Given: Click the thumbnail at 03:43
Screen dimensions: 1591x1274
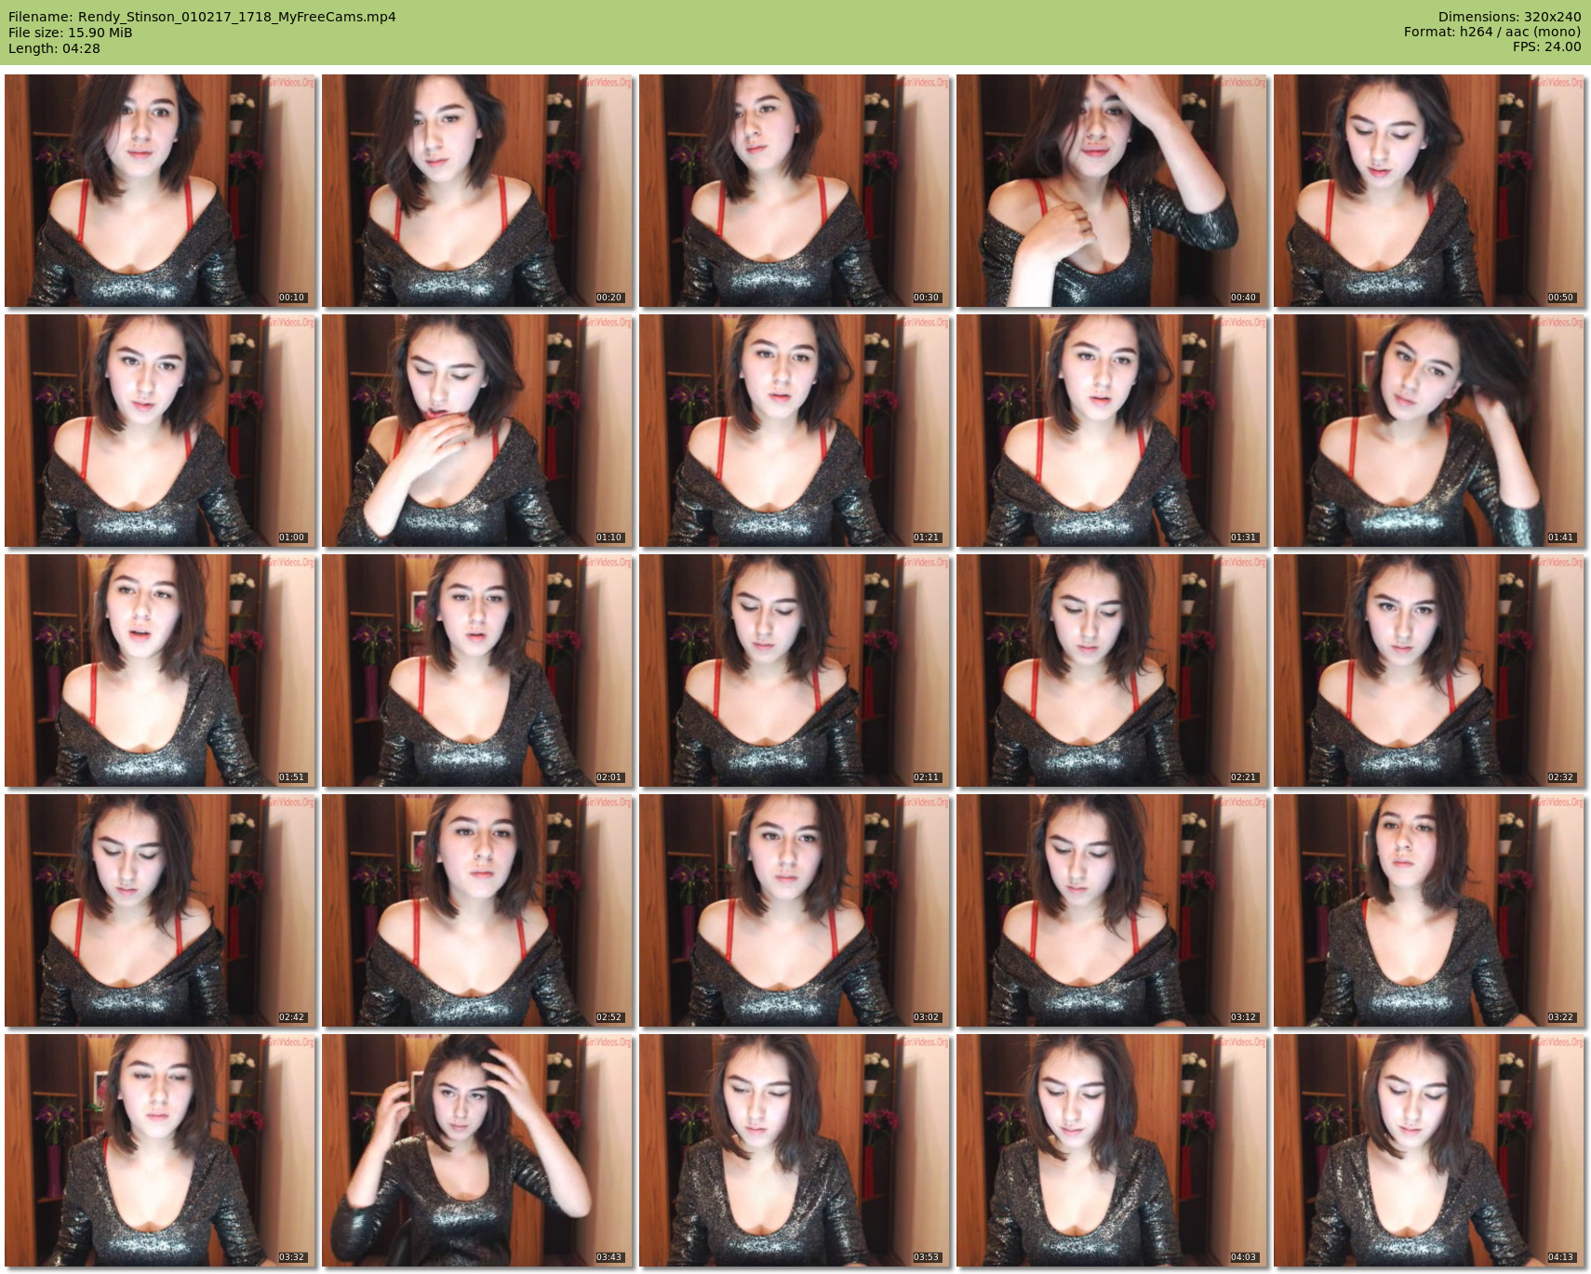Looking at the screenshot, I should click(x=477, y=1150).
